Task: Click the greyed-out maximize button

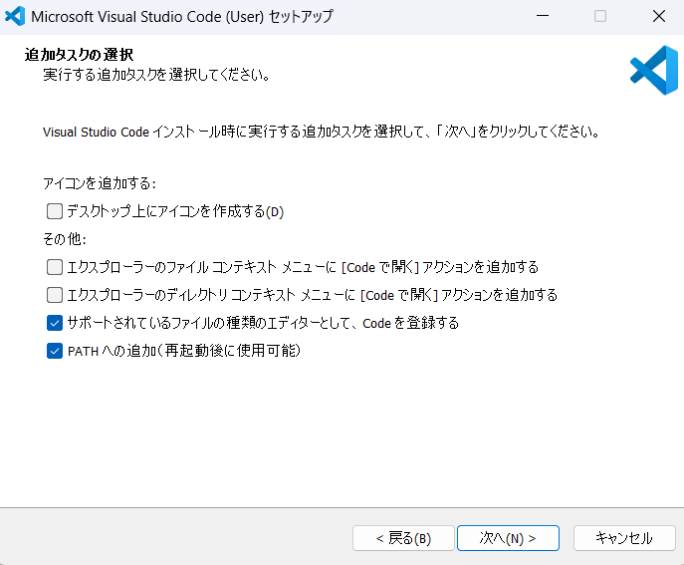Action: pyautogui.click(x=600, y=16)
